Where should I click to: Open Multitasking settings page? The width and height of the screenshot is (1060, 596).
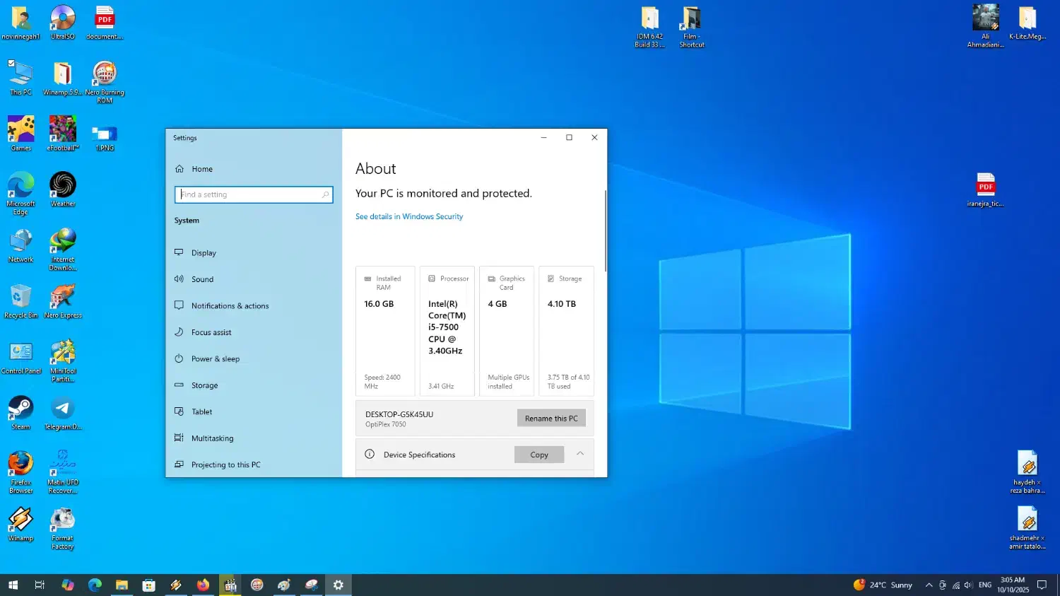212,438
